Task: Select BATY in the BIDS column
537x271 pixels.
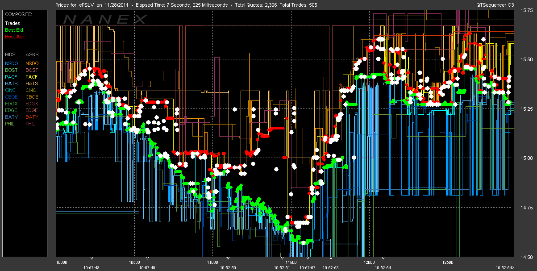Action: [12, 117]
